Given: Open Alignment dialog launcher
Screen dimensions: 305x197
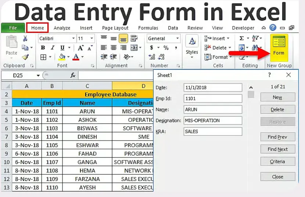Looking at the screenshot, I should pos(140,66).
